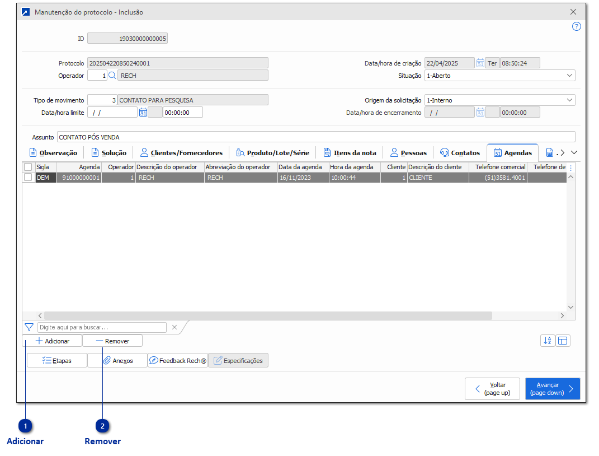Click the Adicionar button
Screen dimensions: 599x456
(x=53, y=341)
